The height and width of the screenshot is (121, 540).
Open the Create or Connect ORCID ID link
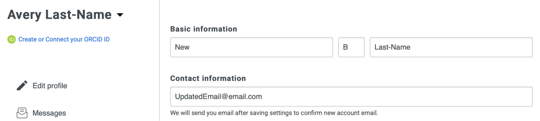pos(64,39)
